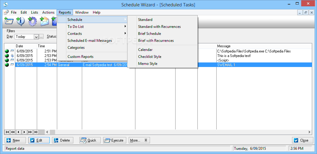Click the Execute button
The height and width of the screenshot is (154, 317).
point(115,140)
